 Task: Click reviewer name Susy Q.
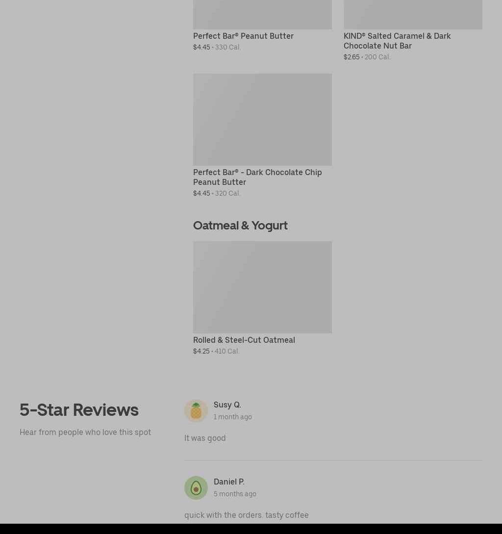point(227,405)
